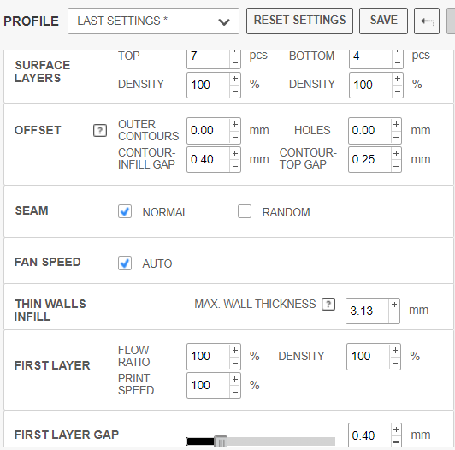This screenshot has height=450, width=455.
Task: Increase Contour-Infill Gap value
Action: [x=235, y=153]
